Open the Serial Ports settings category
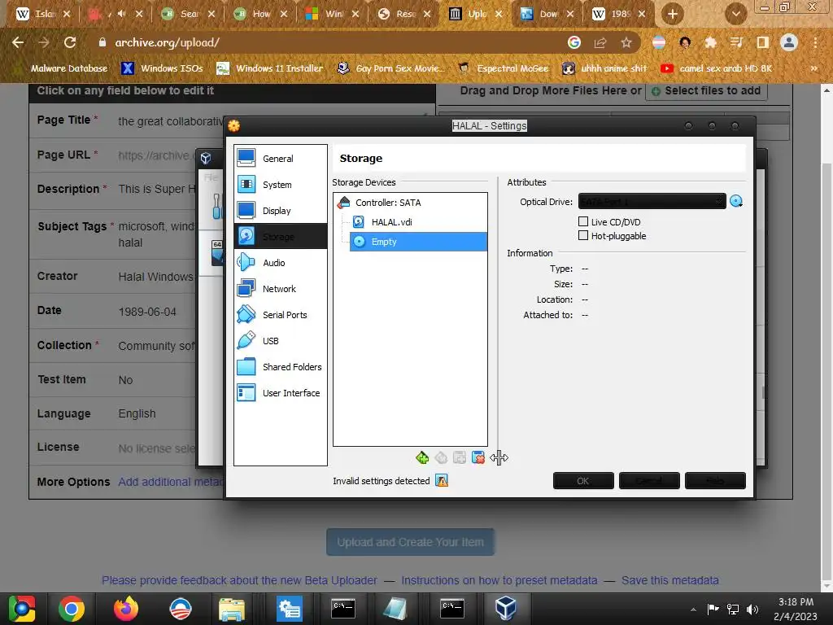Screen dimensions: 833x625 (x=280, y=315)
